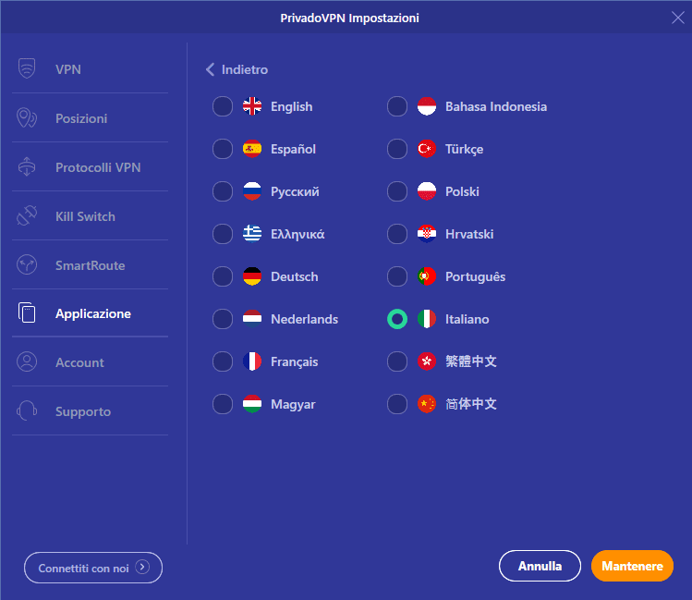Click the China flag icon
This screenshot has width=692, height=600.
pos(427,403)
